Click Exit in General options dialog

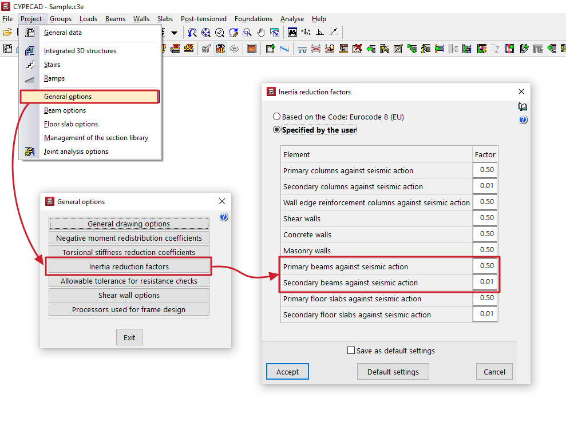point(129,337)
